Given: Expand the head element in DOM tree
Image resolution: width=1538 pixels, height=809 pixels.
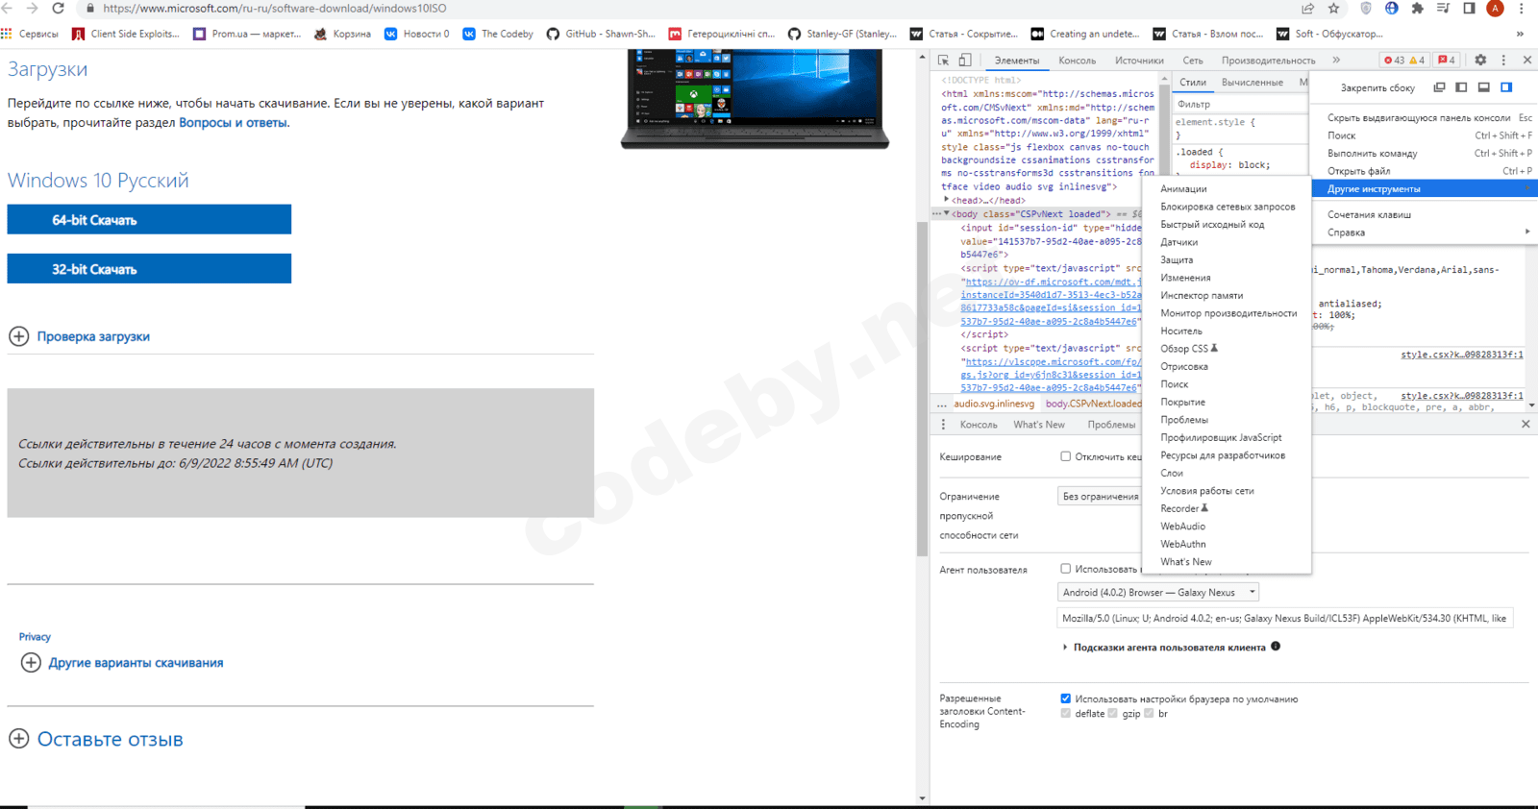Looking at the screenshot, I should pos(947,200).
